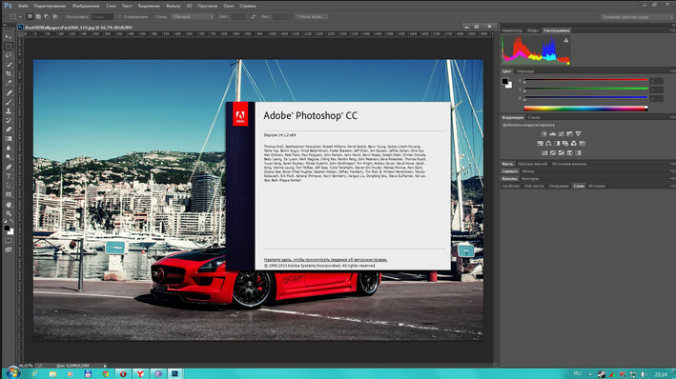
Task: Open the Файл menu
Action: tap(23, 6)
